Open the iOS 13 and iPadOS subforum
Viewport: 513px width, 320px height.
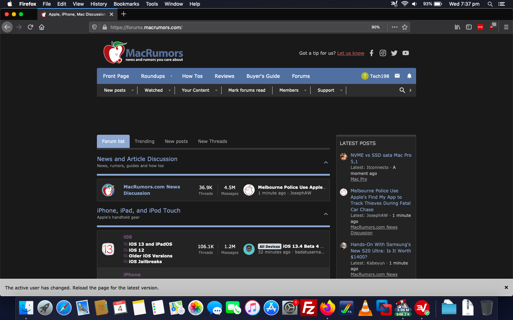[150, 244]
